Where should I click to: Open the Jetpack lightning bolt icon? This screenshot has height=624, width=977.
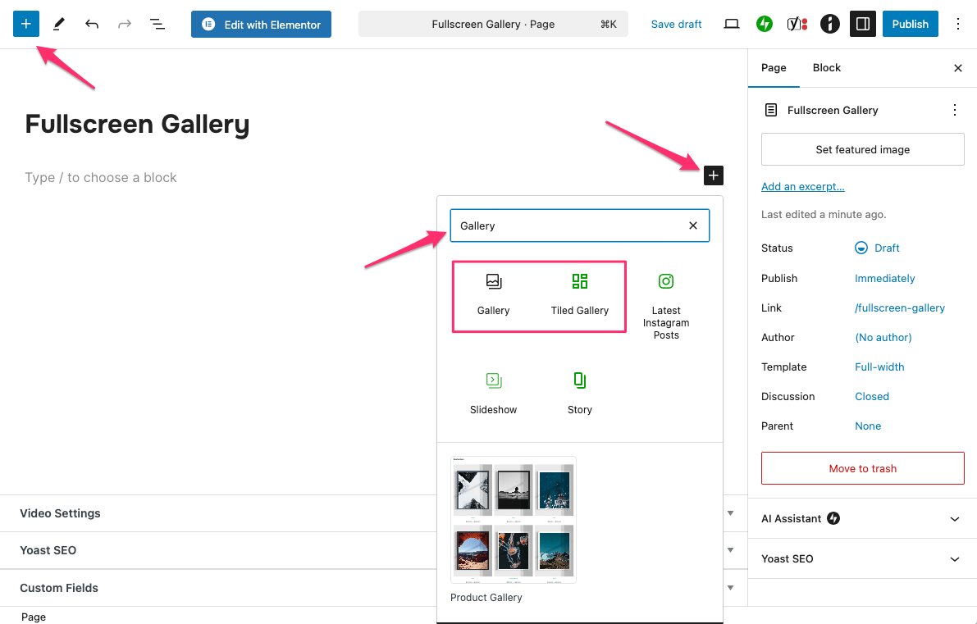click(765, 24)
